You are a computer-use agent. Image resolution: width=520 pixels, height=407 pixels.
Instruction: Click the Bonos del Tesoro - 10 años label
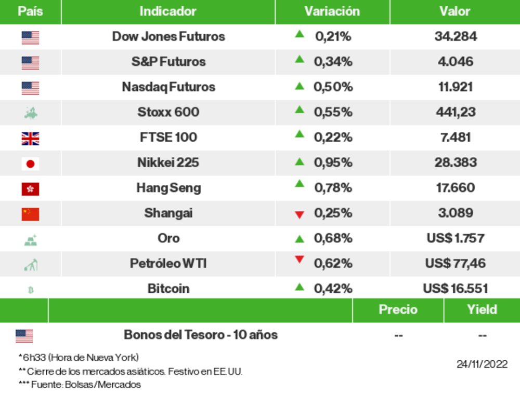coord(200,335)
